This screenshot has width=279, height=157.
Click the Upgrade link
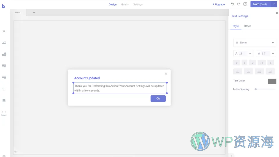click(219, 4)
